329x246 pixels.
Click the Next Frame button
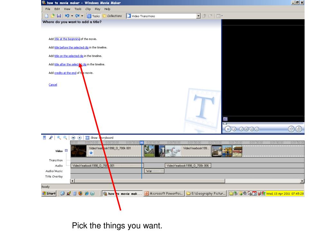(x=252, y=129)
